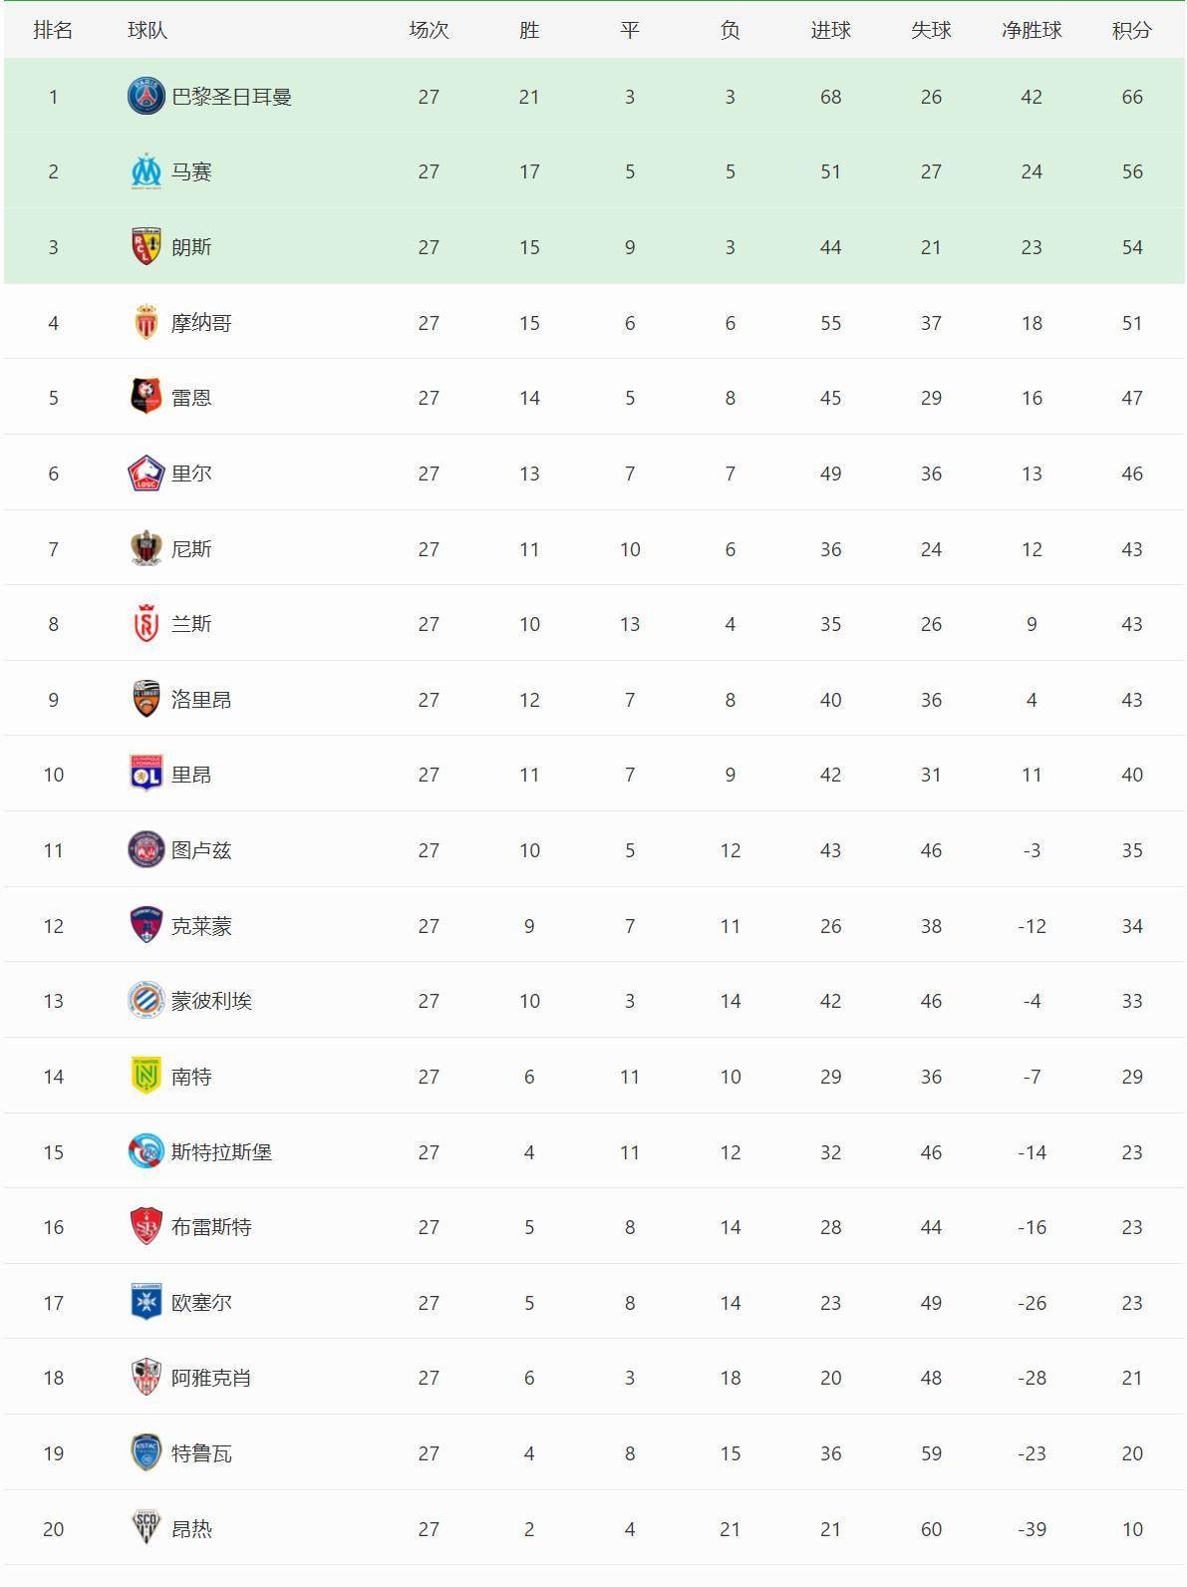Click the 进球 column header

tap(830, 30)
